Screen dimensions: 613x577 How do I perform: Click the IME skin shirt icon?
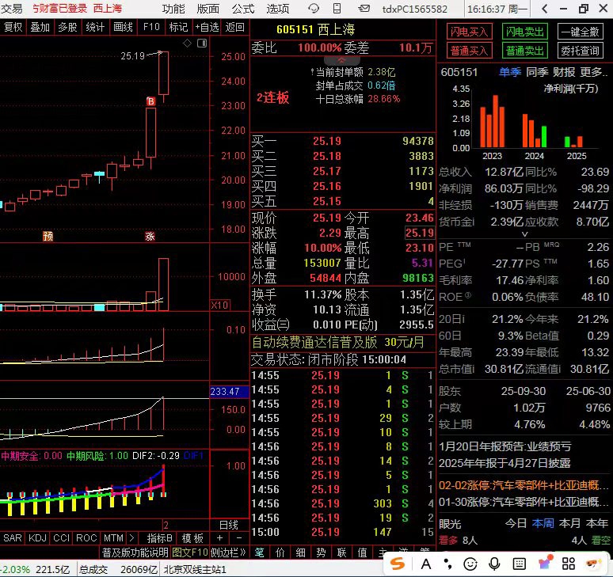[546, 563]
